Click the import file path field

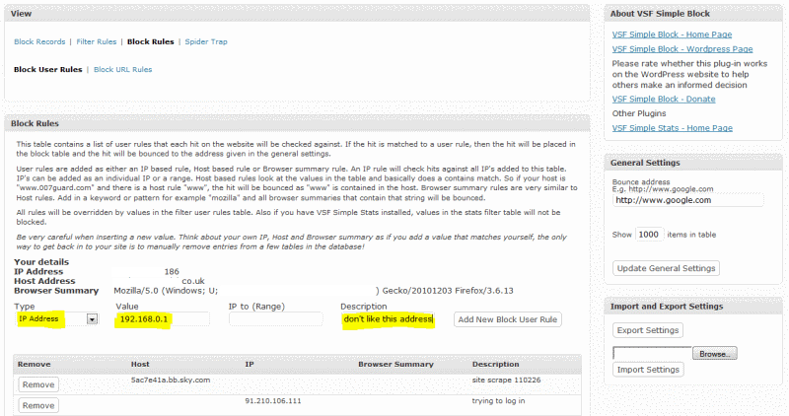click(652, 353)
